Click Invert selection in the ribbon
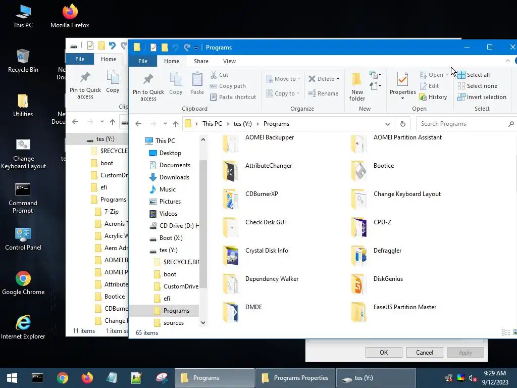Viewport: 517px width, 388px height. coord(482,97)
